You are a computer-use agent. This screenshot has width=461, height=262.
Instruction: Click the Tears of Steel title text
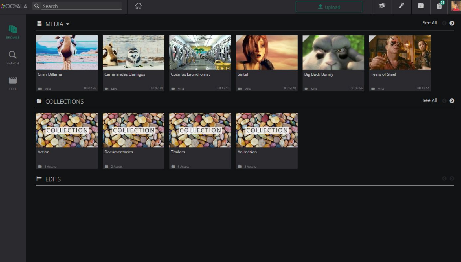pyautogui.click(x=383, y=74)
